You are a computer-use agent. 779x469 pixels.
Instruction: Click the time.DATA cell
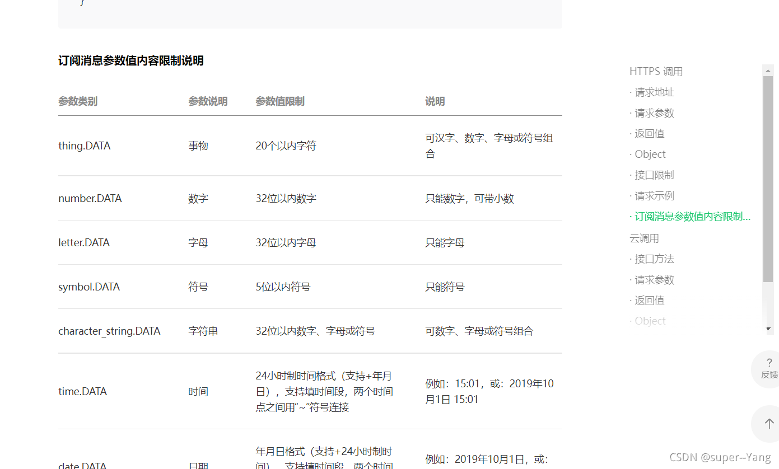pos(82,392)
